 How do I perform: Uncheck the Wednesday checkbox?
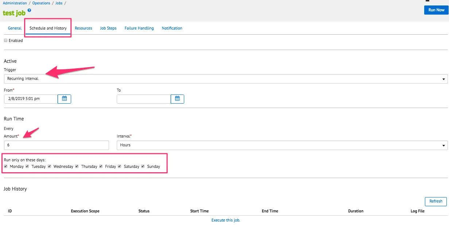pos(49,166)
